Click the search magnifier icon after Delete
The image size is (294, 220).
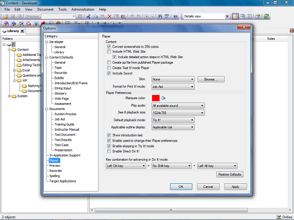123,16
